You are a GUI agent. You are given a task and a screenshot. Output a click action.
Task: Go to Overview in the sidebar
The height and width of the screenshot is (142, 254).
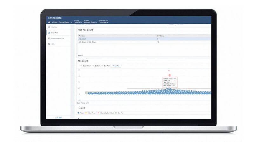tap(54, 27)
